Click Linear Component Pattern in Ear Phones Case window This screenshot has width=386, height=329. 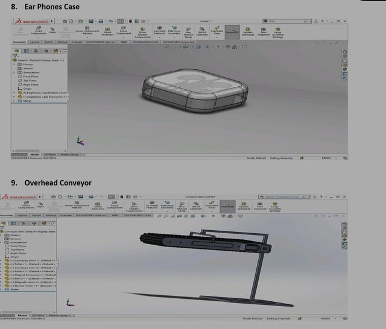click(87, 31)
